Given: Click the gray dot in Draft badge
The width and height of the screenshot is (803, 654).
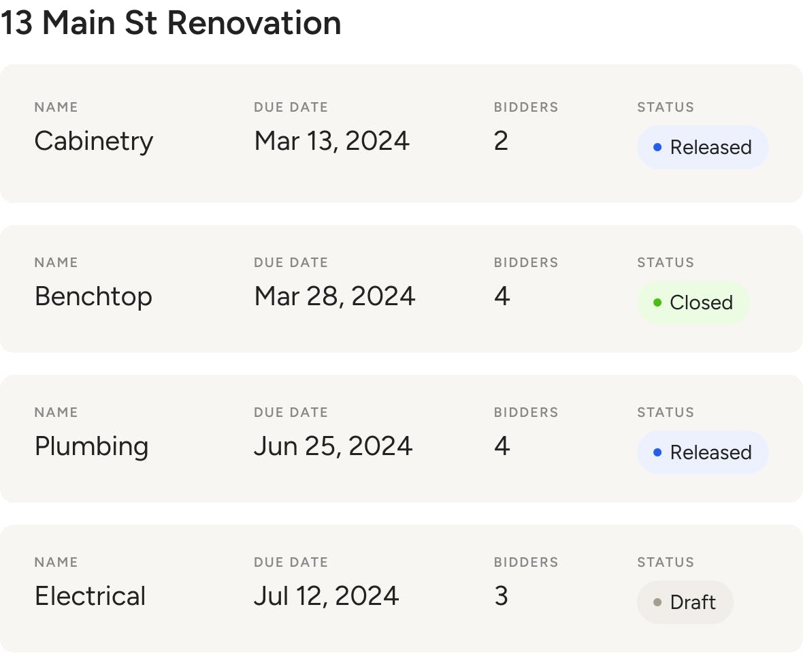Looking at the screenshot, I should point(657,602).
